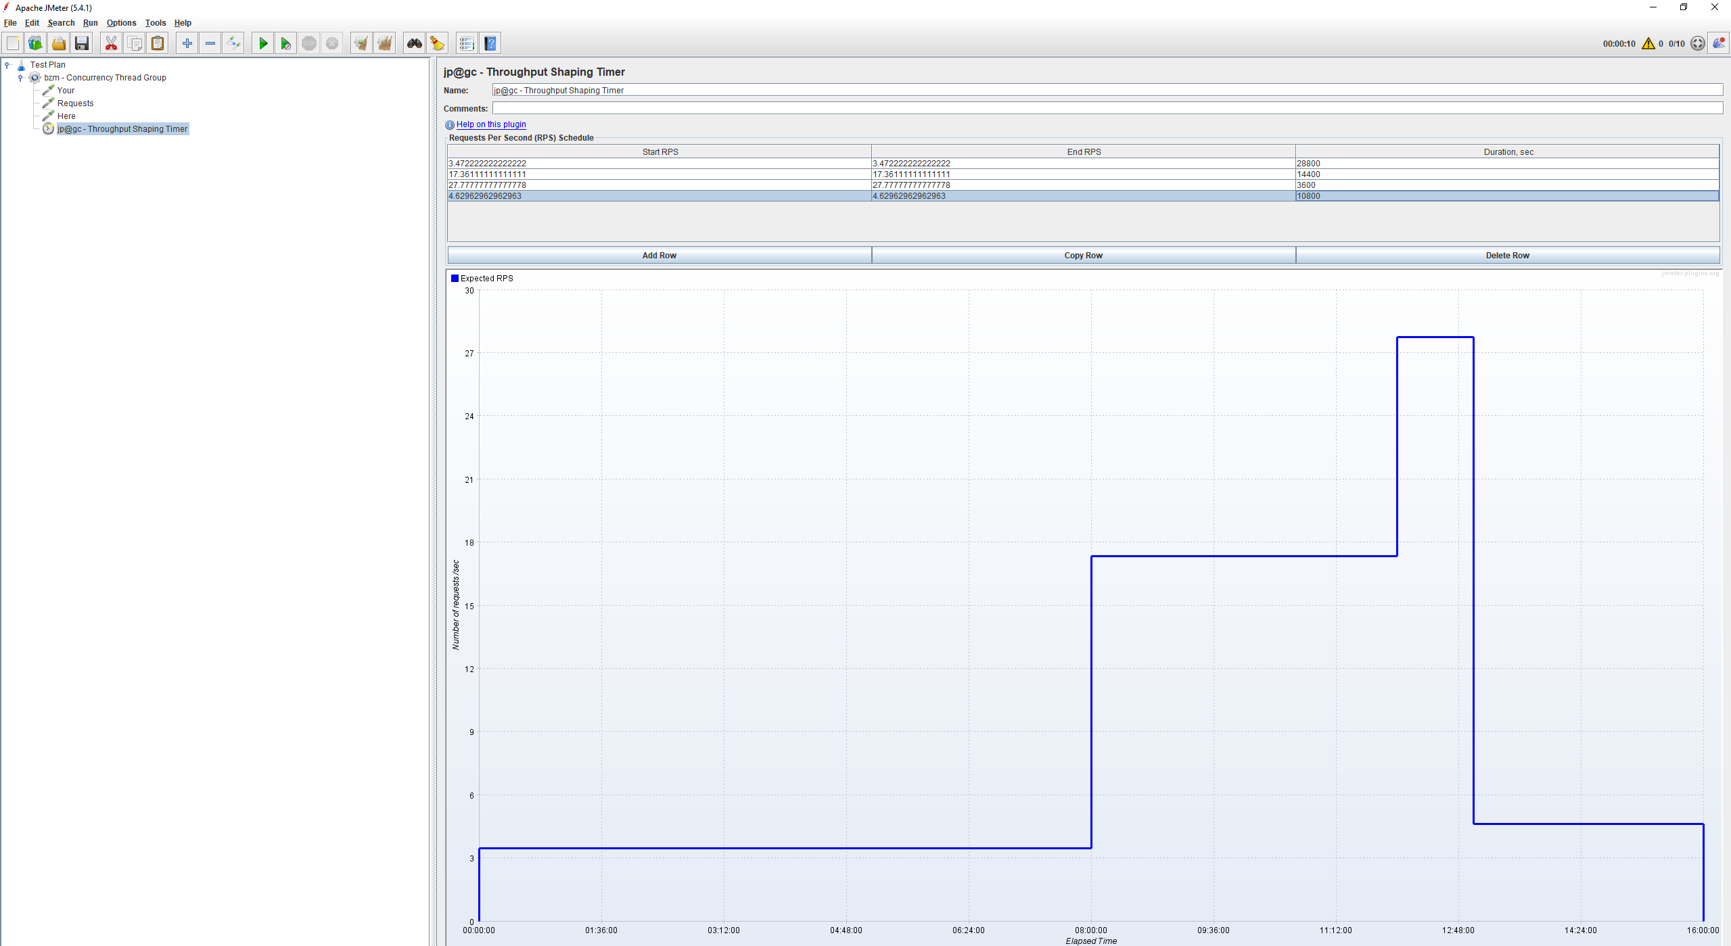Image resolution: width=1731 pixels, height=946 pixels.
Task: Click the Templates icon in toolbar
Action: pos(35,44)
